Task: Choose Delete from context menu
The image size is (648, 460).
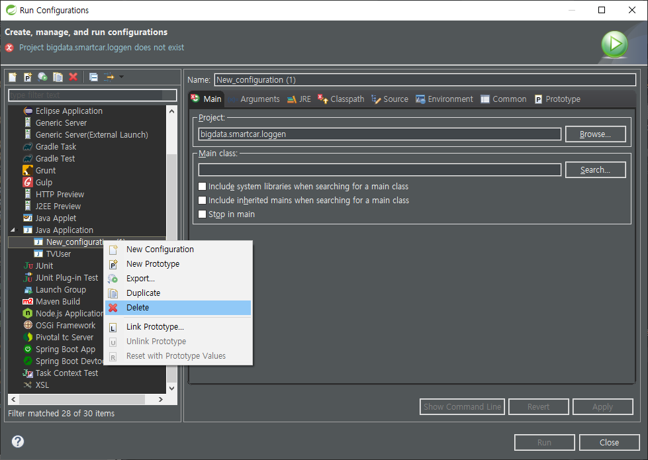Action: point(178,308)
